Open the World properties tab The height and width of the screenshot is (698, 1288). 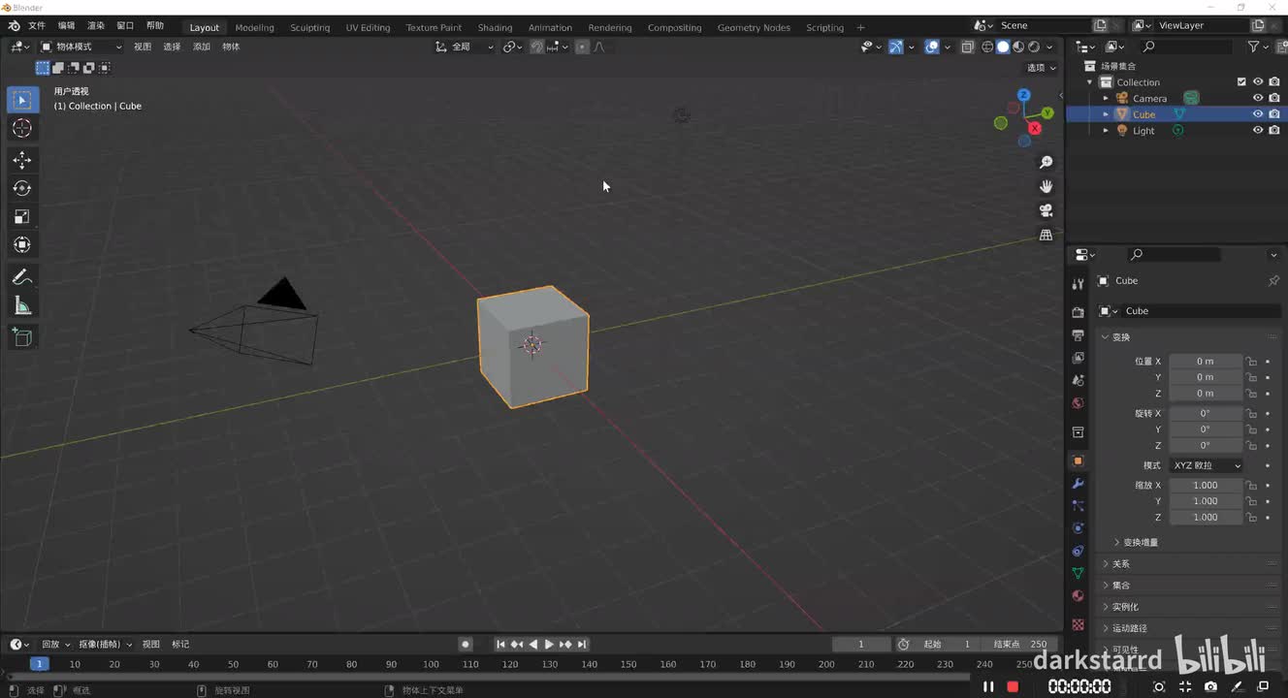point(1078,403)
